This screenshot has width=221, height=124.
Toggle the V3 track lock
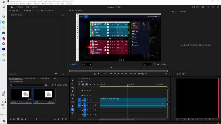pyautogui.click(x=82, y=91)
